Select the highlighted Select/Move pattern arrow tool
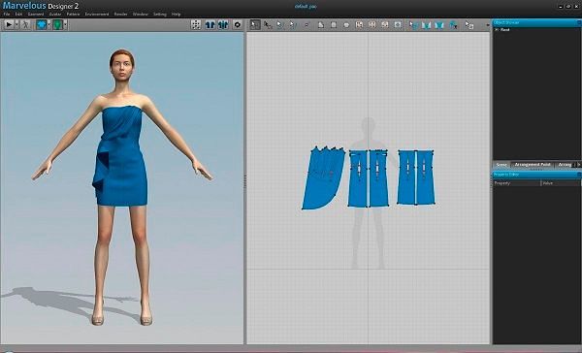The height and width of the screenshot is (353, 582). [x=254, y=25]
